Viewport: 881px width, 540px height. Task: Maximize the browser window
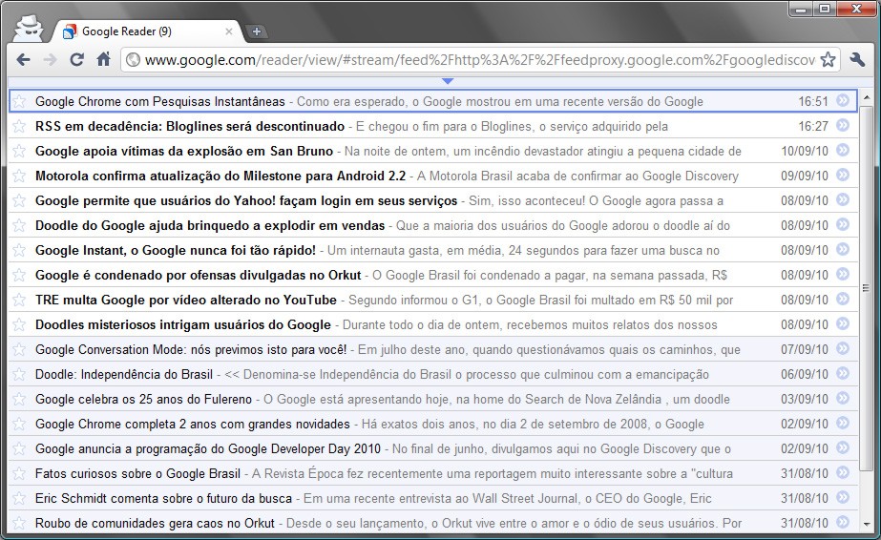pyautogui.click(x=825, y=9)
